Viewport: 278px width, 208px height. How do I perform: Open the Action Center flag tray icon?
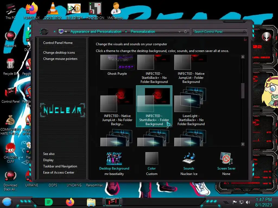235,202
